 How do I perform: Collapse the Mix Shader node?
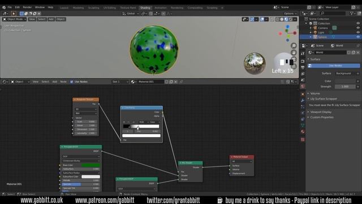(x=180, y=163)
